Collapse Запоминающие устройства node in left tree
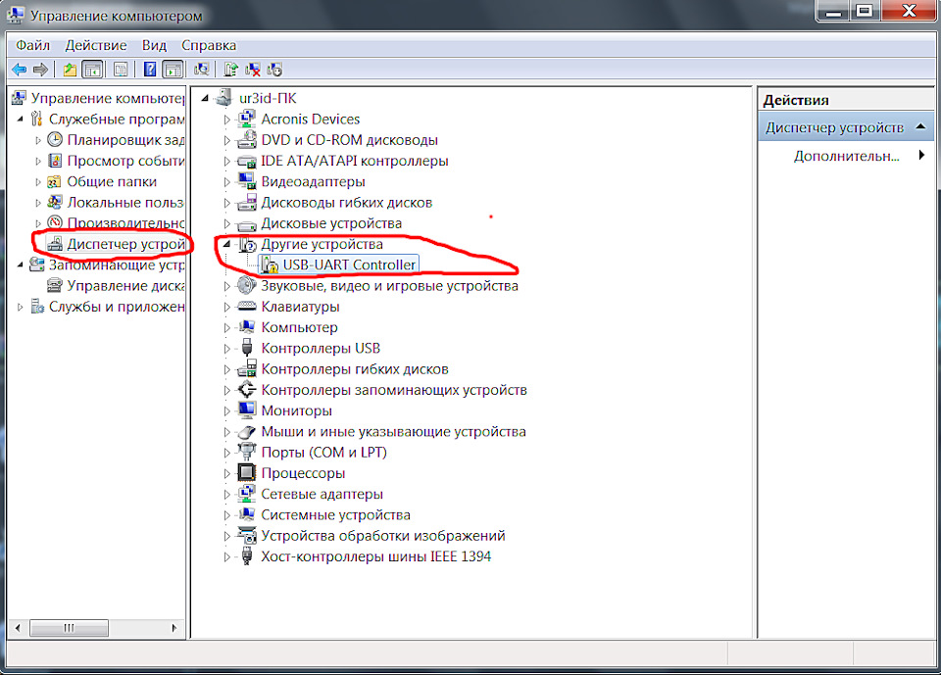The height and width of the screenshot is (675, 941). (x=21, y=265)
